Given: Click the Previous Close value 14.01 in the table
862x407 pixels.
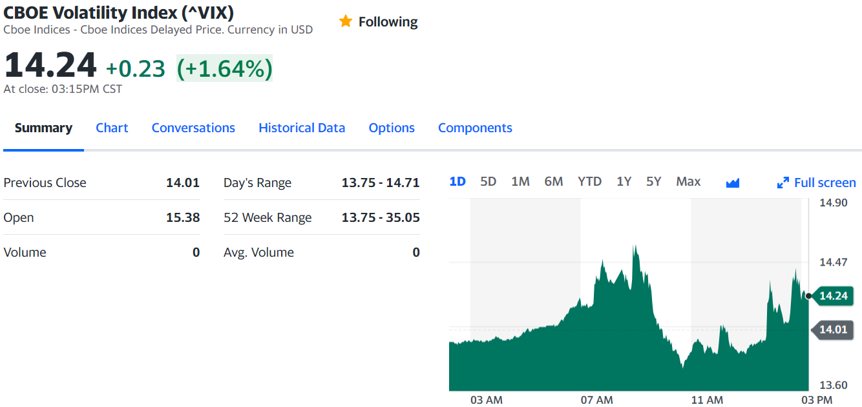Looking at the screenshot, I should point(183,183).
